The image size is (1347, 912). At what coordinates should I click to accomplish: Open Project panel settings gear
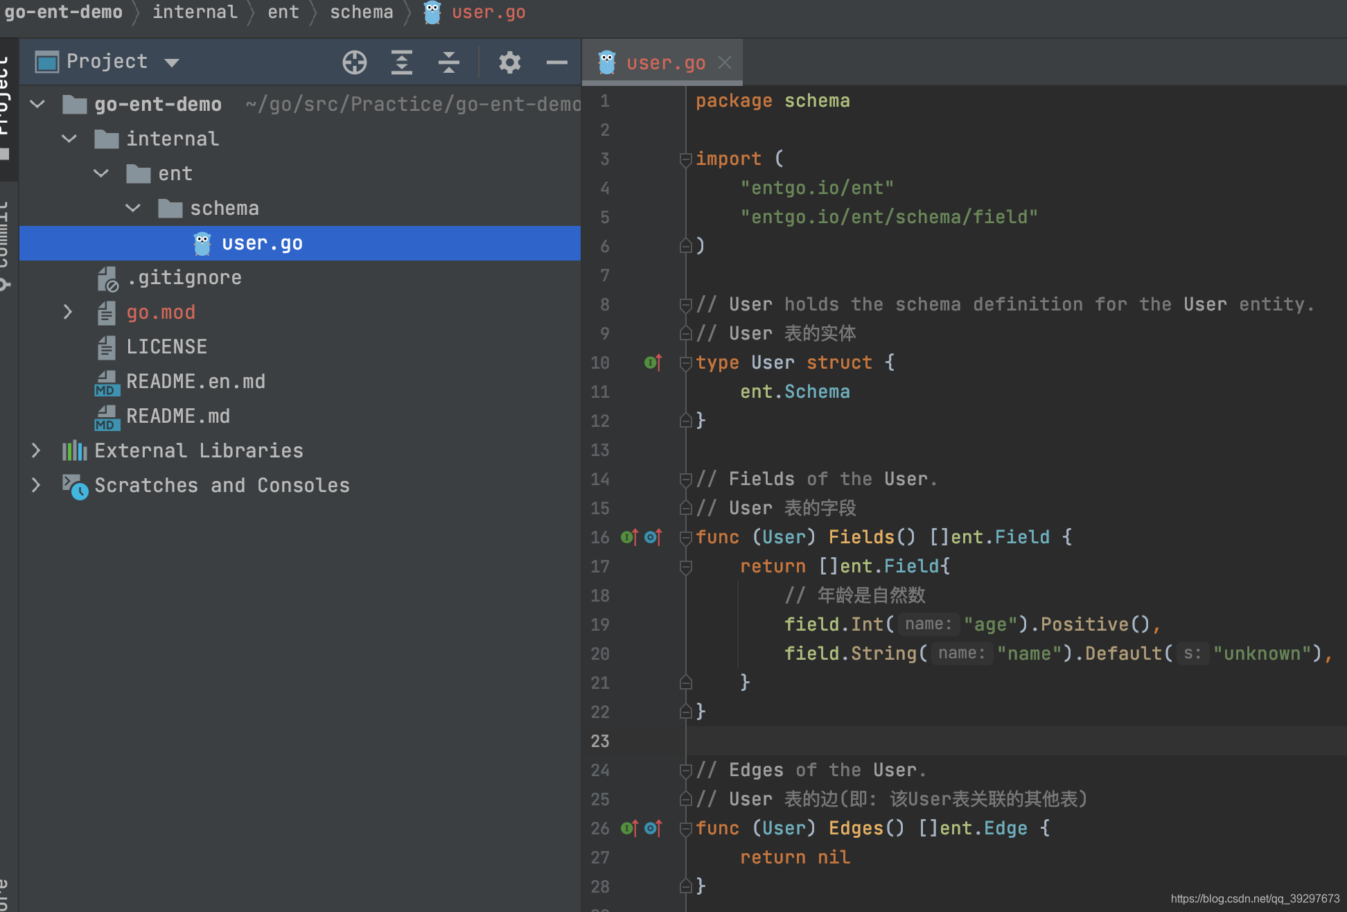coord(509,62)
